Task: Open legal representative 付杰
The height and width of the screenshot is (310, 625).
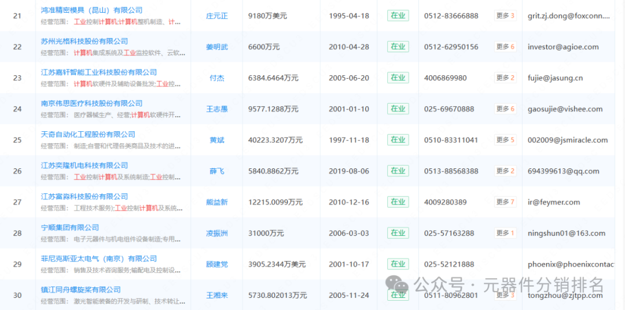Action: point(217,79)
